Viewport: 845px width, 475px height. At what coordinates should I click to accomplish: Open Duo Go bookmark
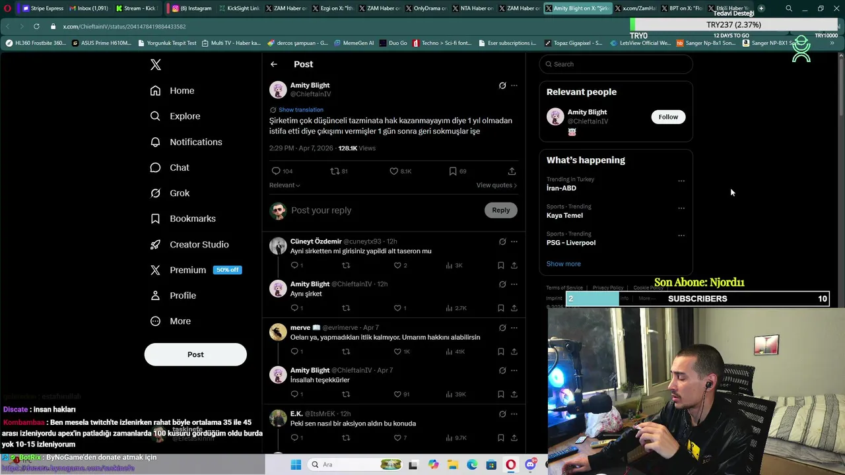[x=393, y=43]
